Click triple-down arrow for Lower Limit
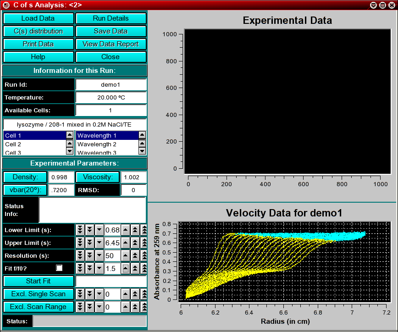This screenshot has height=332, width=398. click(x=80, y=230)
